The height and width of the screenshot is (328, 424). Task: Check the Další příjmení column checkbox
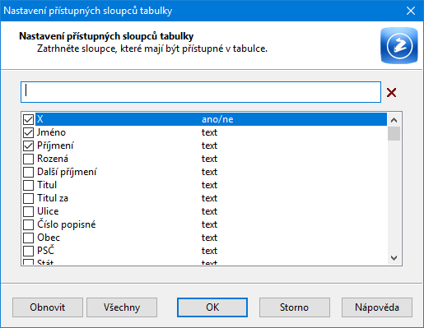28,172
